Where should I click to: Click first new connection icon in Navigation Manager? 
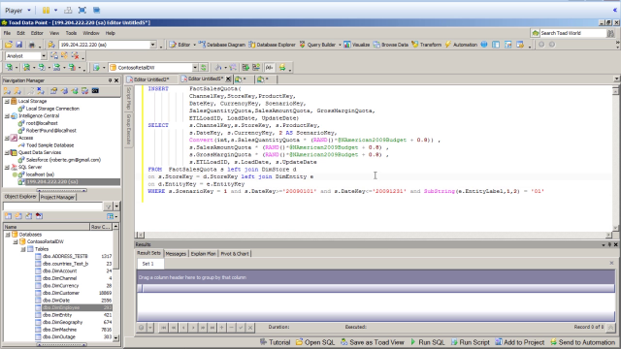[8, 91]
